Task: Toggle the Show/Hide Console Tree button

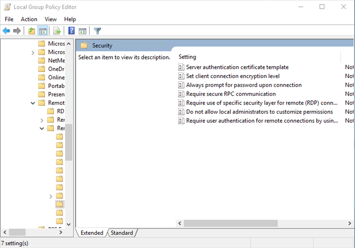Action: tap(43, 30)
